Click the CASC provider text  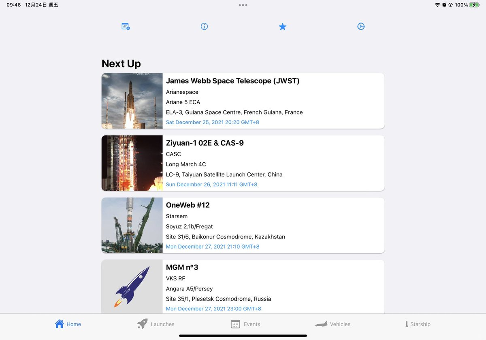point(173,154)
